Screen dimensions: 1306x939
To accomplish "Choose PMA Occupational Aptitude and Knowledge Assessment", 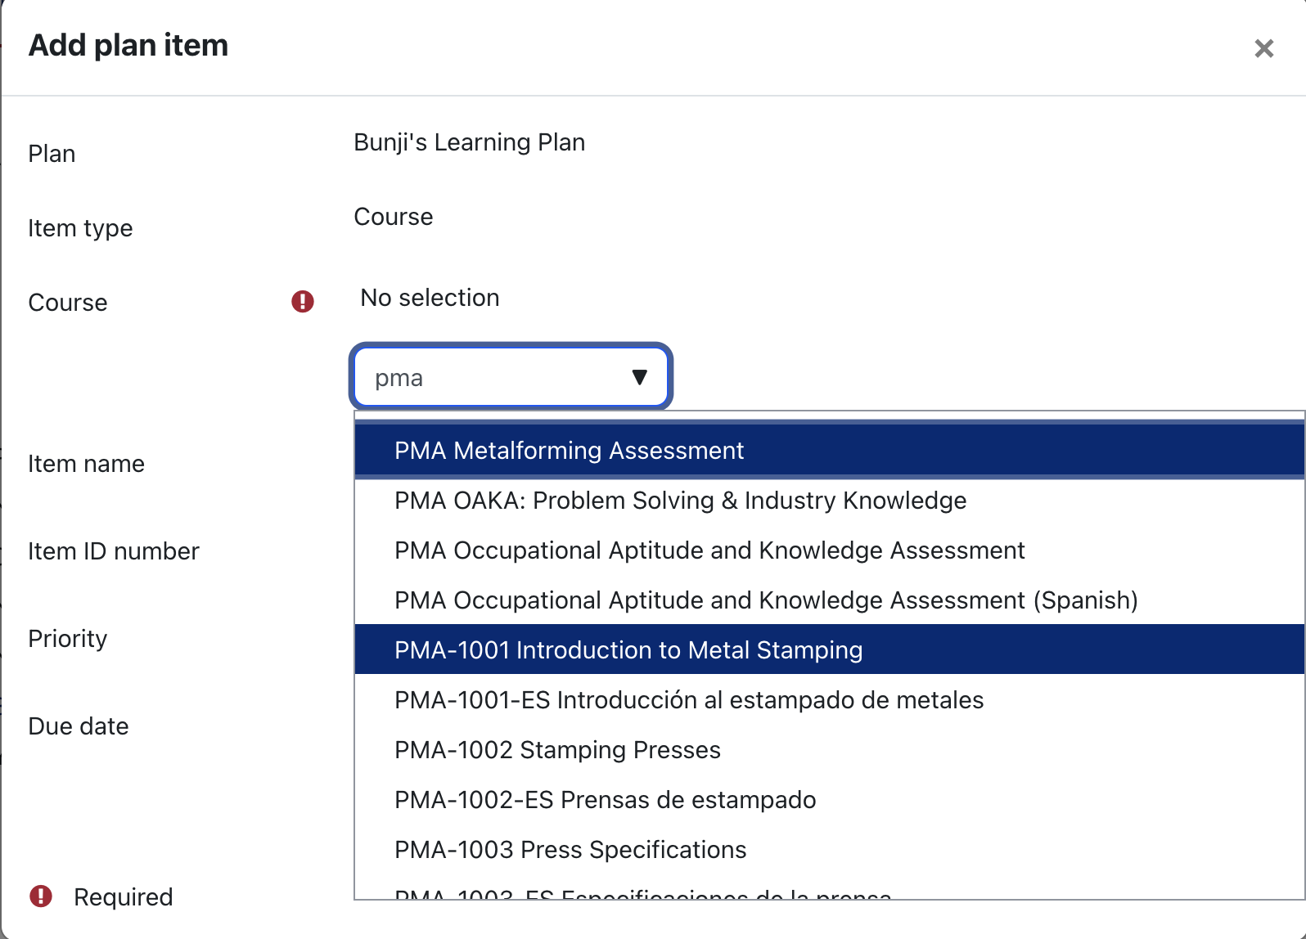I will coord(709,550).
